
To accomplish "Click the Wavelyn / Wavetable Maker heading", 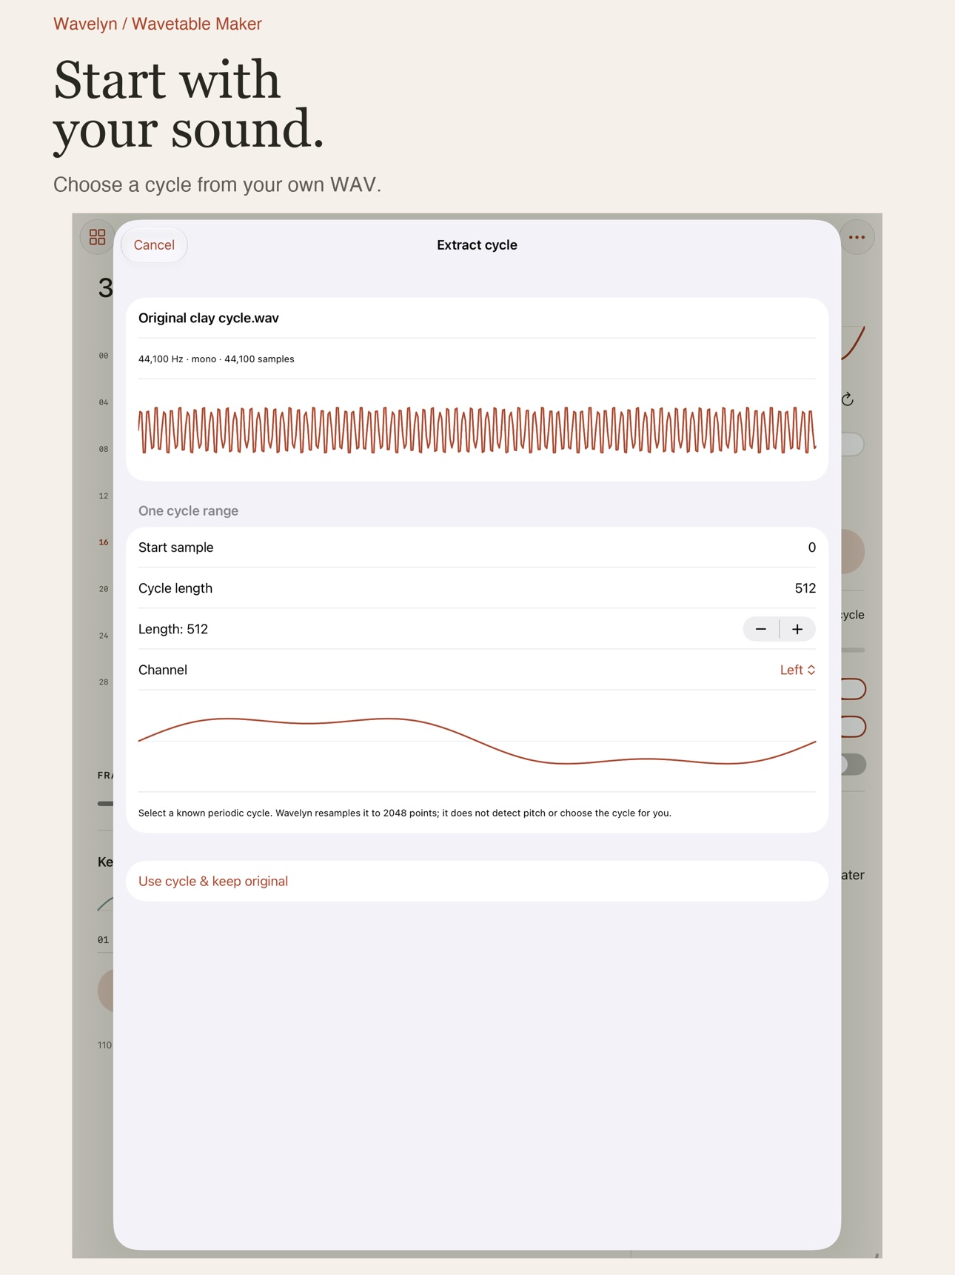I will click(158, 24).
